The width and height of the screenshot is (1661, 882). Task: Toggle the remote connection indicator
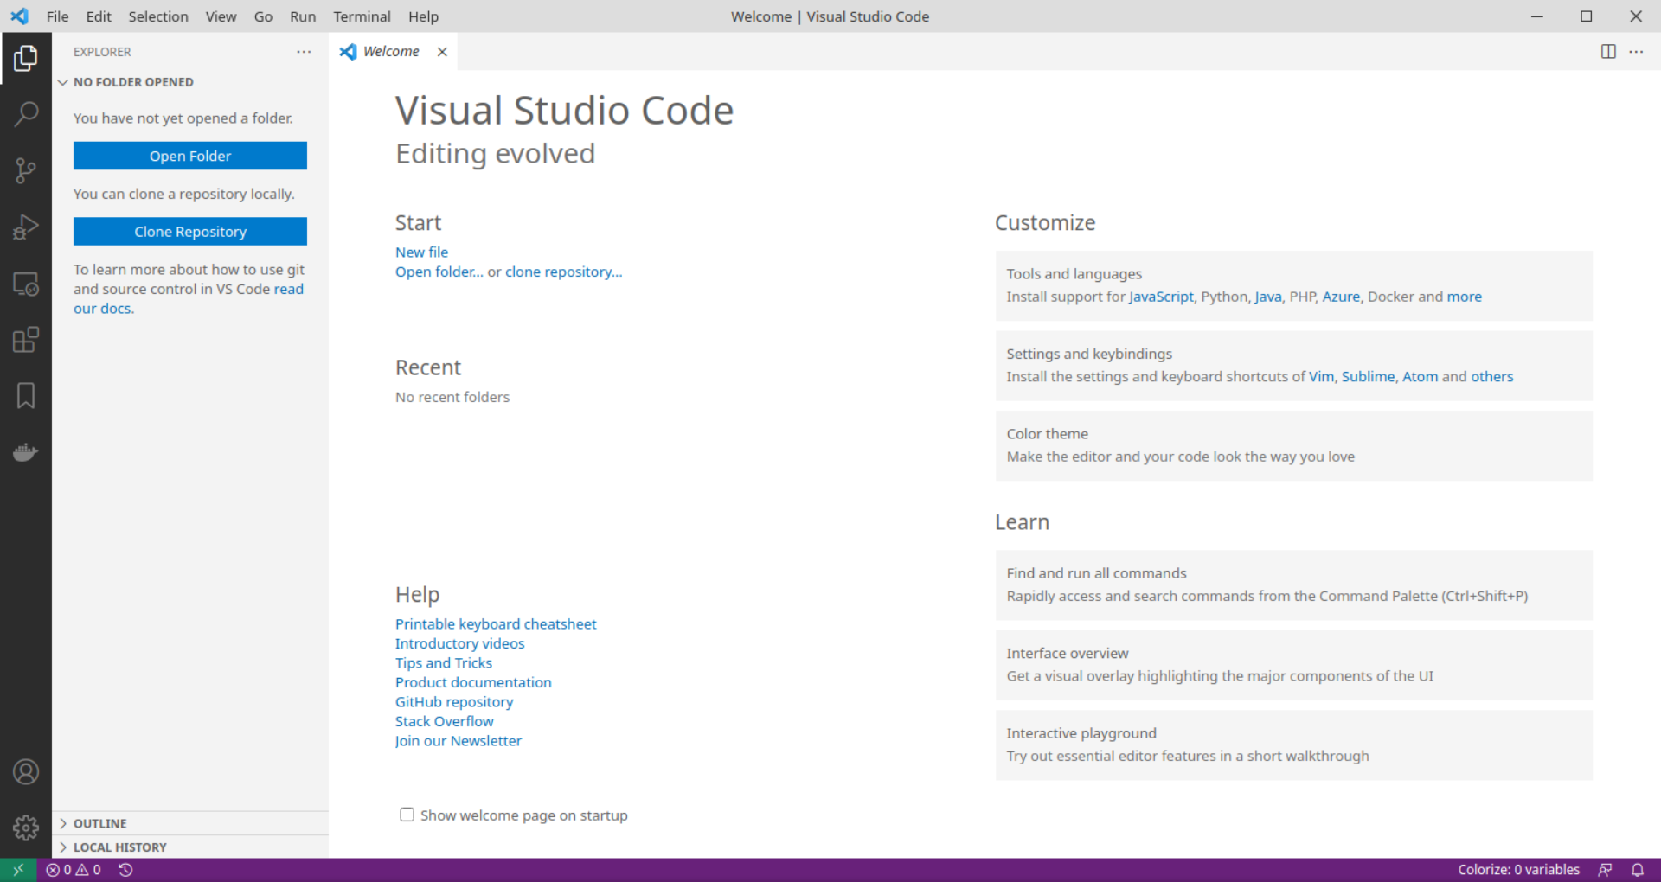(x=17, y=870)
